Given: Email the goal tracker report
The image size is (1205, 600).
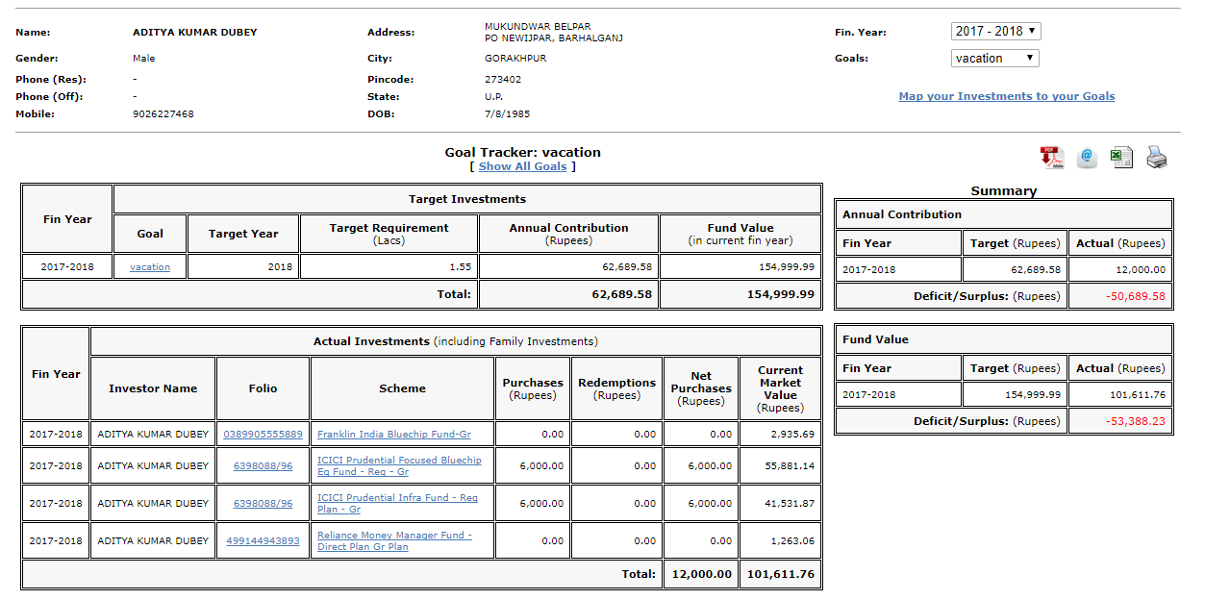Looking at the screenshot, I should click(1087, 158).
